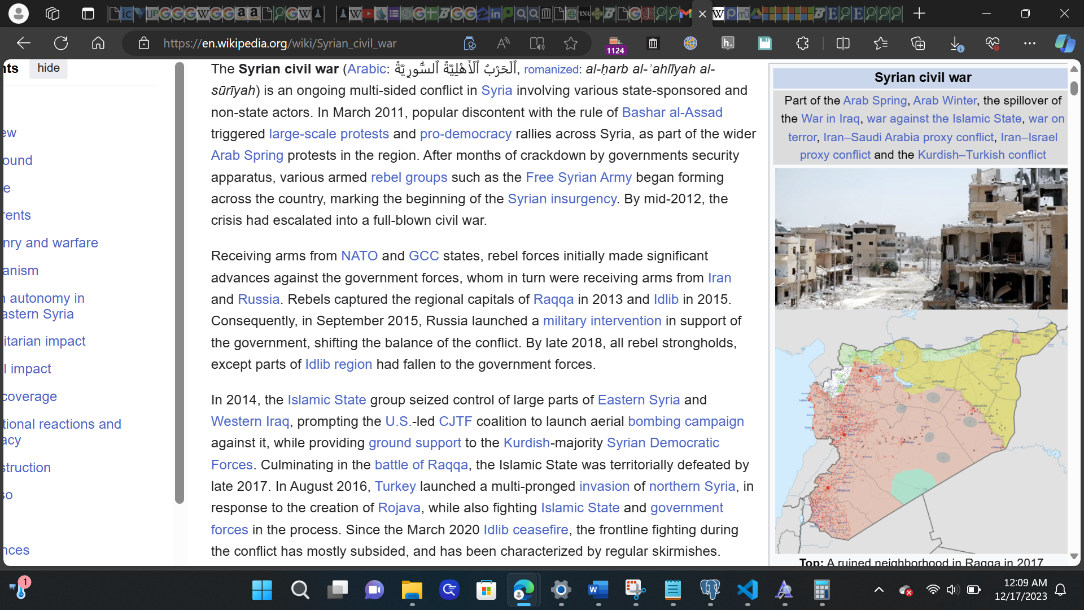1084x610 pixels.
Task: Go back to the previous page
Action: pos(24,43)
